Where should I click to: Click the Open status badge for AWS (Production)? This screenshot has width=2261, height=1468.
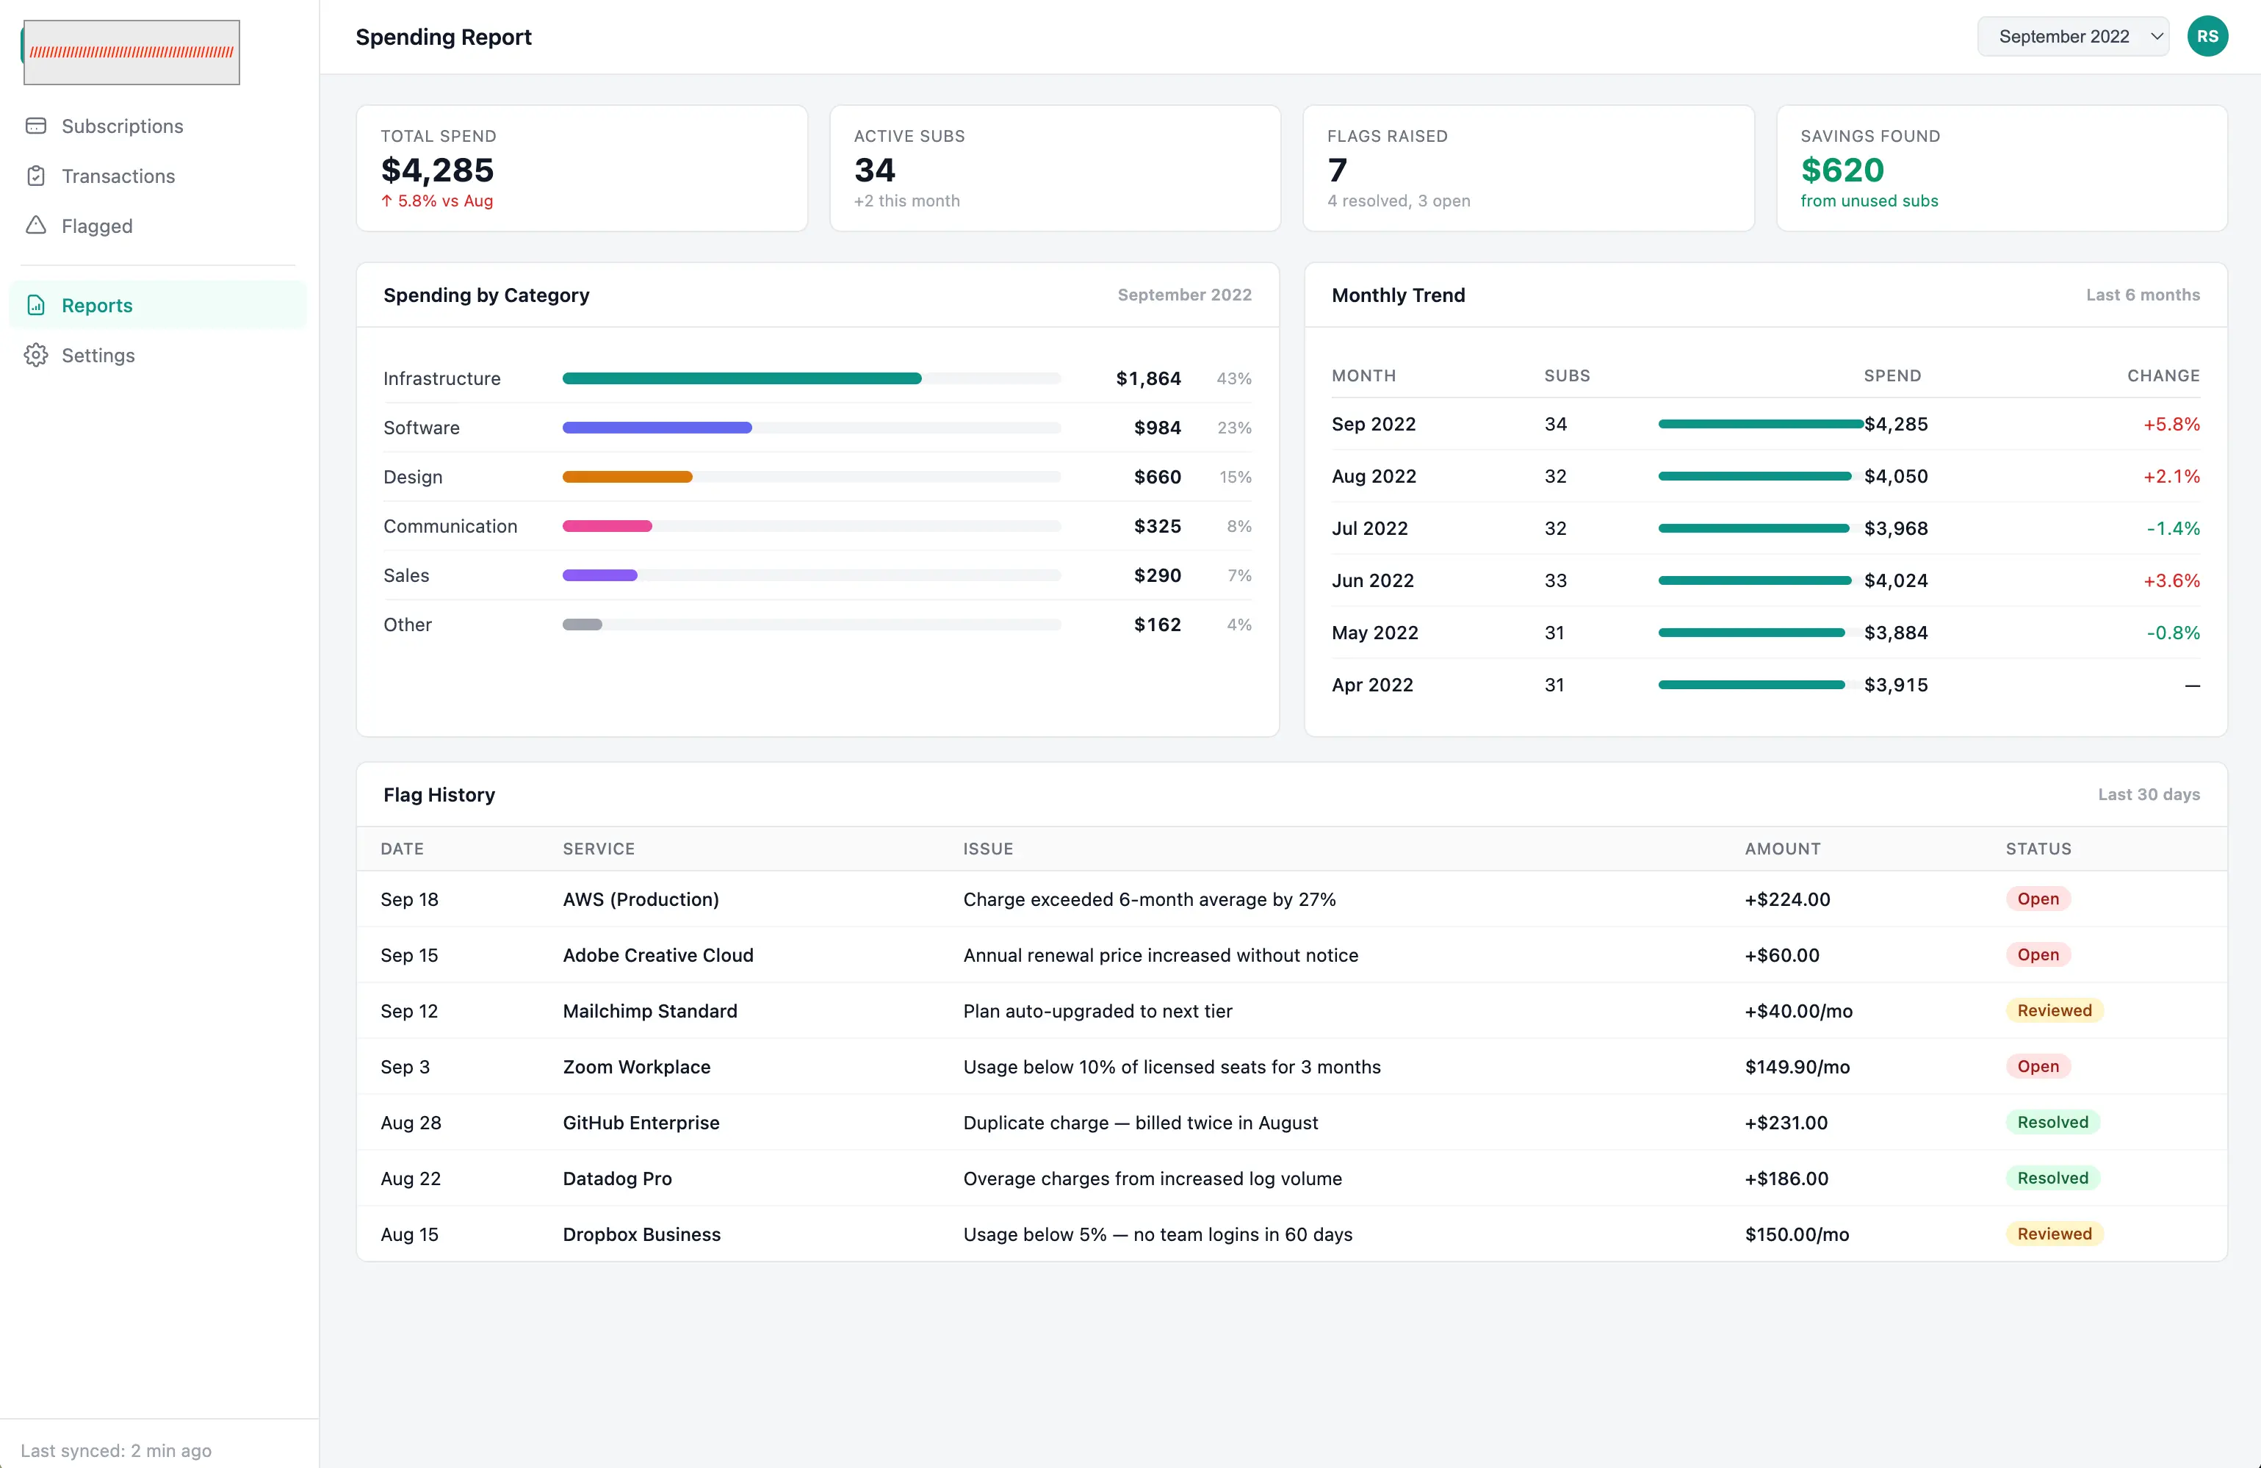click(2038, 899)
